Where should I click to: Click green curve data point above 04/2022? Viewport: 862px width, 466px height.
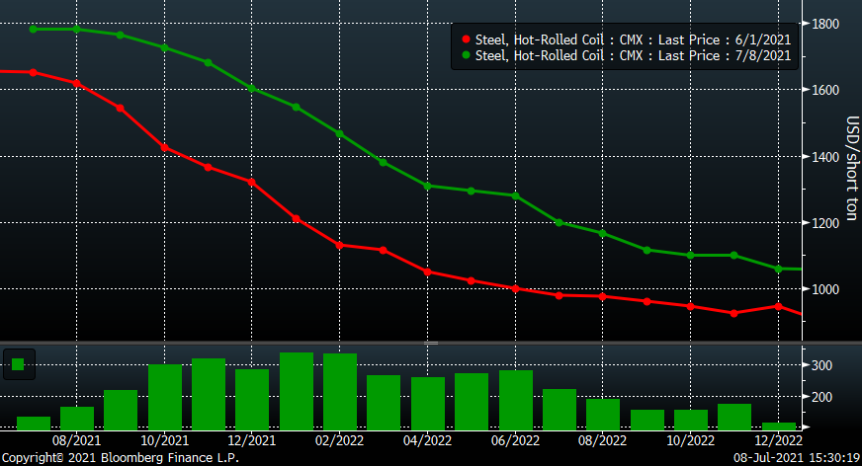tap(427, 186)
